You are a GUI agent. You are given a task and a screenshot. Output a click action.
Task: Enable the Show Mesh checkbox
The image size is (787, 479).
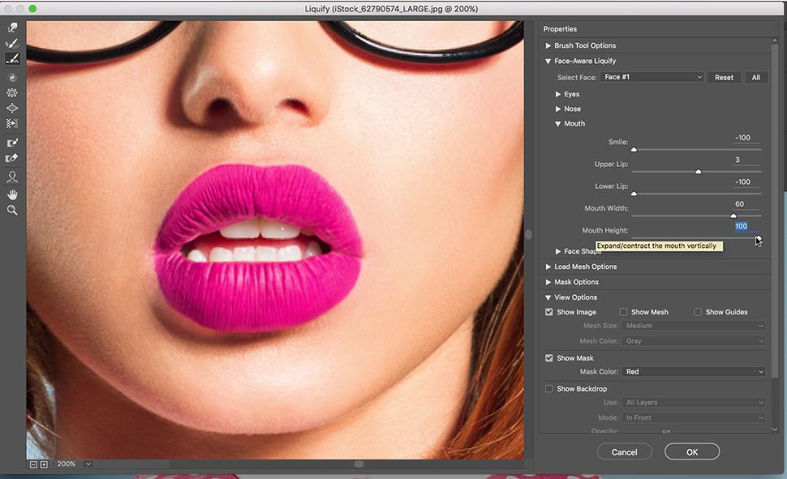[623, 311]
